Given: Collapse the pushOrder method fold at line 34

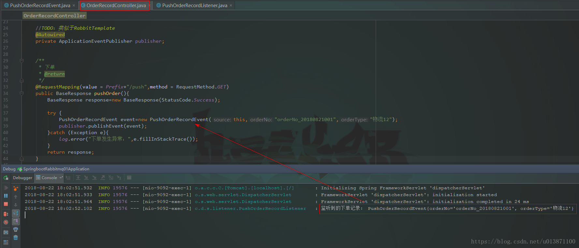Looking at the screenshot, I should tap(22, 93).
